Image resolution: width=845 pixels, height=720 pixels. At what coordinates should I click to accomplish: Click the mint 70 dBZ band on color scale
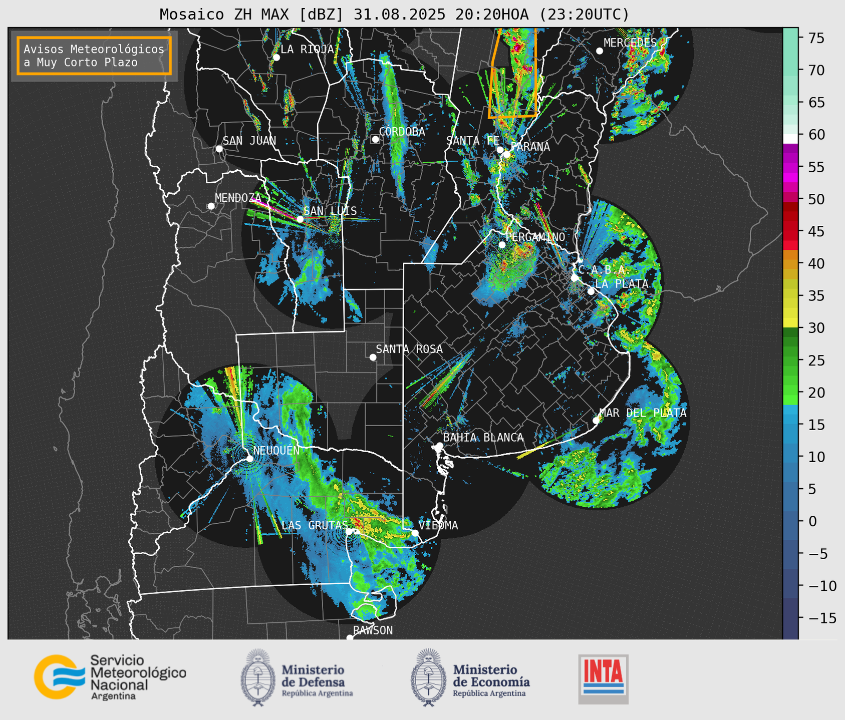point(790,70)
